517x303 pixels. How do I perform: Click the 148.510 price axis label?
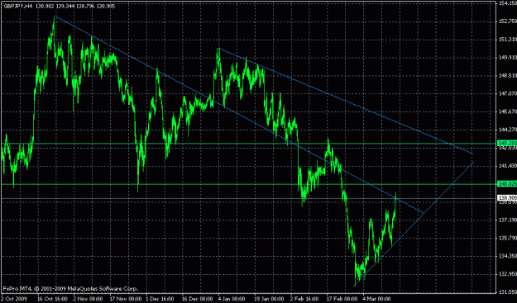[x=507, y=76]
